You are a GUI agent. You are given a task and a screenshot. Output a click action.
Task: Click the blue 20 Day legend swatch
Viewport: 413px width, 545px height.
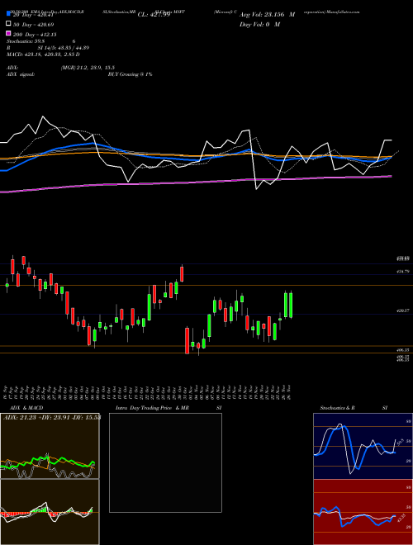[x=8, y=14]
